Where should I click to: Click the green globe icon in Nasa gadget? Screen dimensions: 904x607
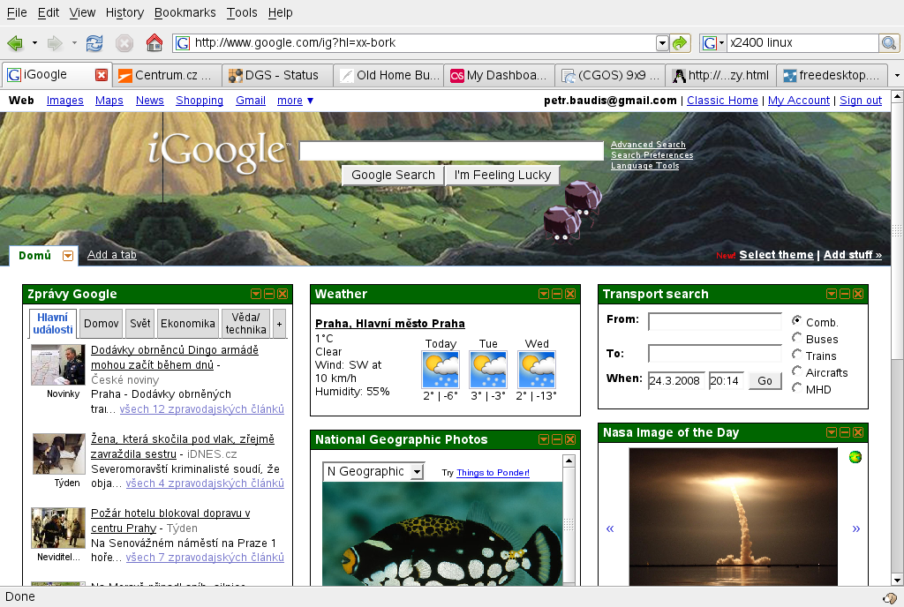855,457
